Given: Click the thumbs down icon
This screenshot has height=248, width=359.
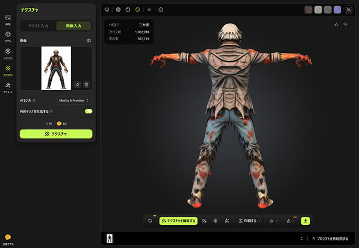Looking at the screenshot, I should point(346,24).
